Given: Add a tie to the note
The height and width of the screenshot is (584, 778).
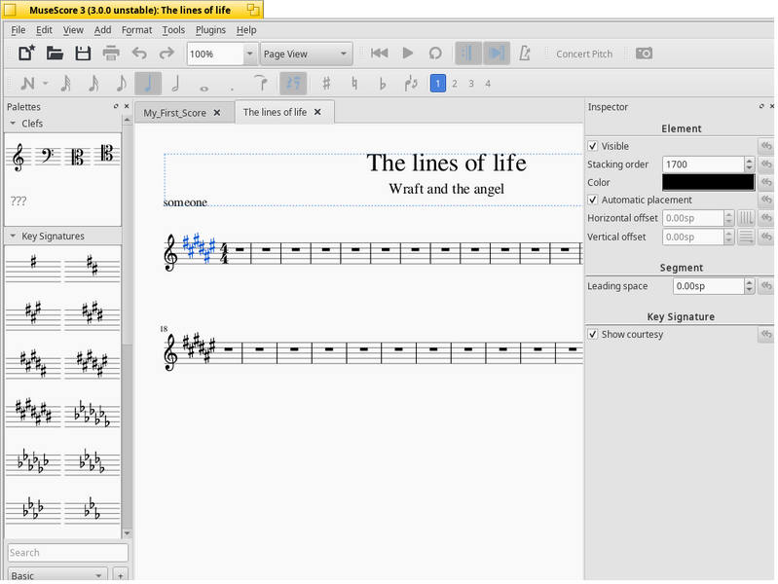Looking at the screenshot, I should pos(261,83).
